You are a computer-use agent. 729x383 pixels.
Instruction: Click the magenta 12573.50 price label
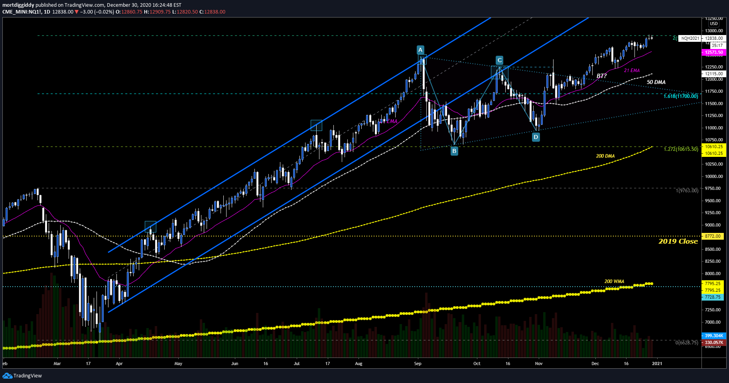(714, 53)
